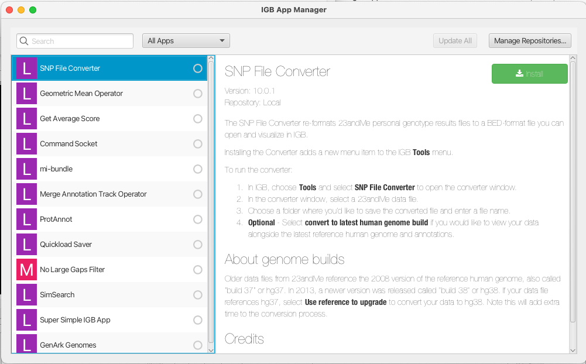This screenshot has height=364, width=586.
Task: Select GenArk Genomes in the app list
Action: 68,345
